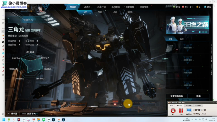217x122 pixels.
Task: Click the 设置预选机兵 button
Action: pos(176,96)
